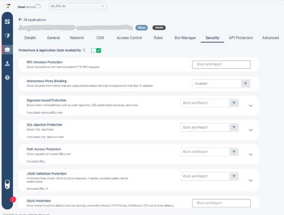Go back via All Applications link
Viewport: 284px width, 215px height.
coord(35,20)
